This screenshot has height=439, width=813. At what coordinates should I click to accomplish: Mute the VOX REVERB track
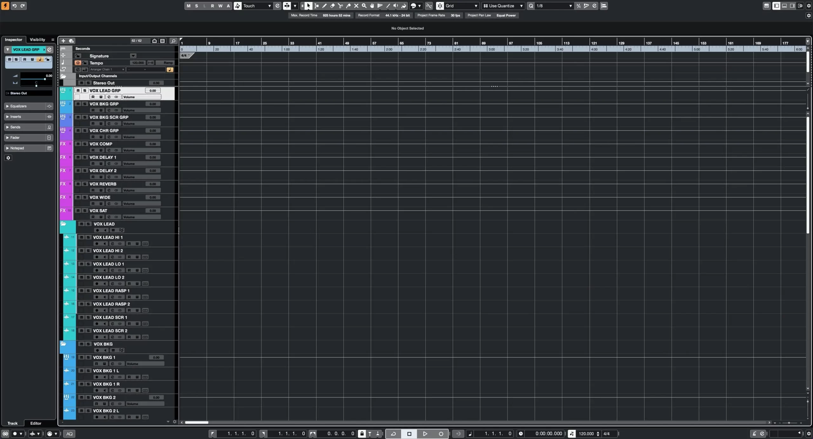(x=78, y=184)
